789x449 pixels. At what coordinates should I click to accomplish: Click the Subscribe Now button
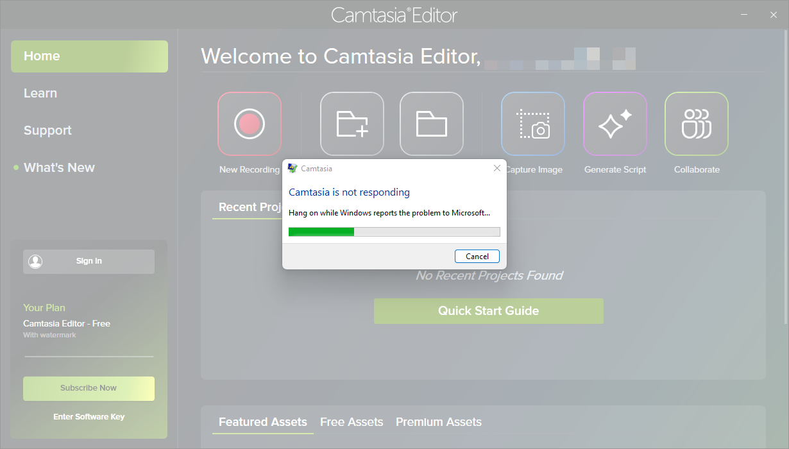89,388
